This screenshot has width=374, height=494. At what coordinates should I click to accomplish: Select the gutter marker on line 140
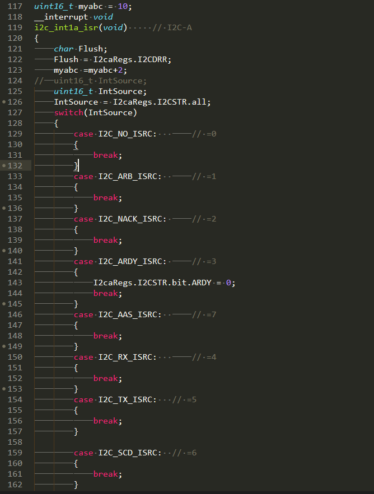point(4,251)
